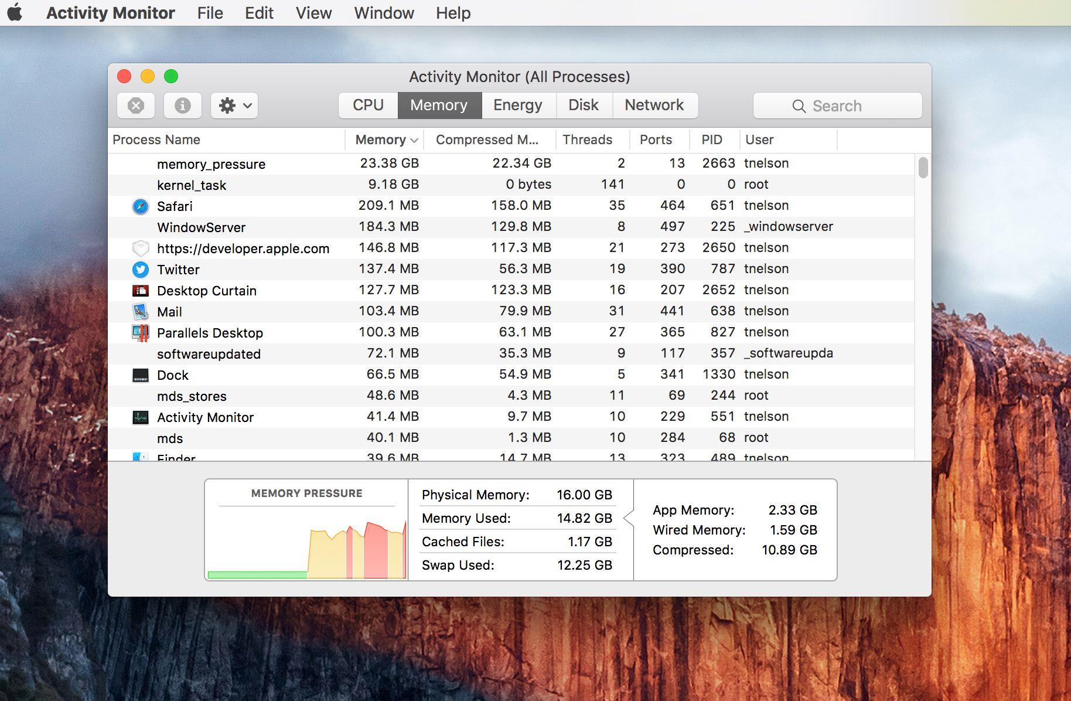Sort by the User column
Image resolution: width=1071 pixels, height=701 pixels.
pyautogui.click(x=789, y=140)
